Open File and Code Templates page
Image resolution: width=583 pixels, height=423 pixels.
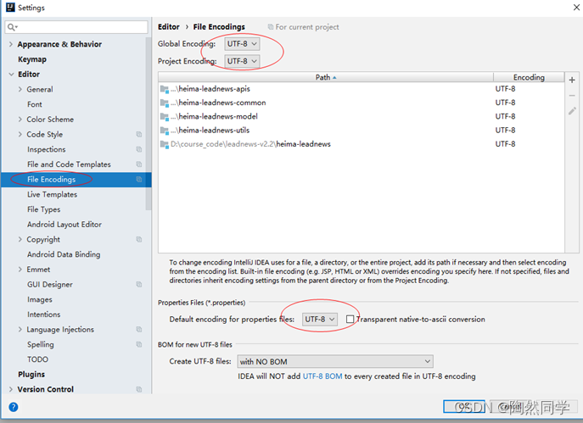[x=69, y=164]
